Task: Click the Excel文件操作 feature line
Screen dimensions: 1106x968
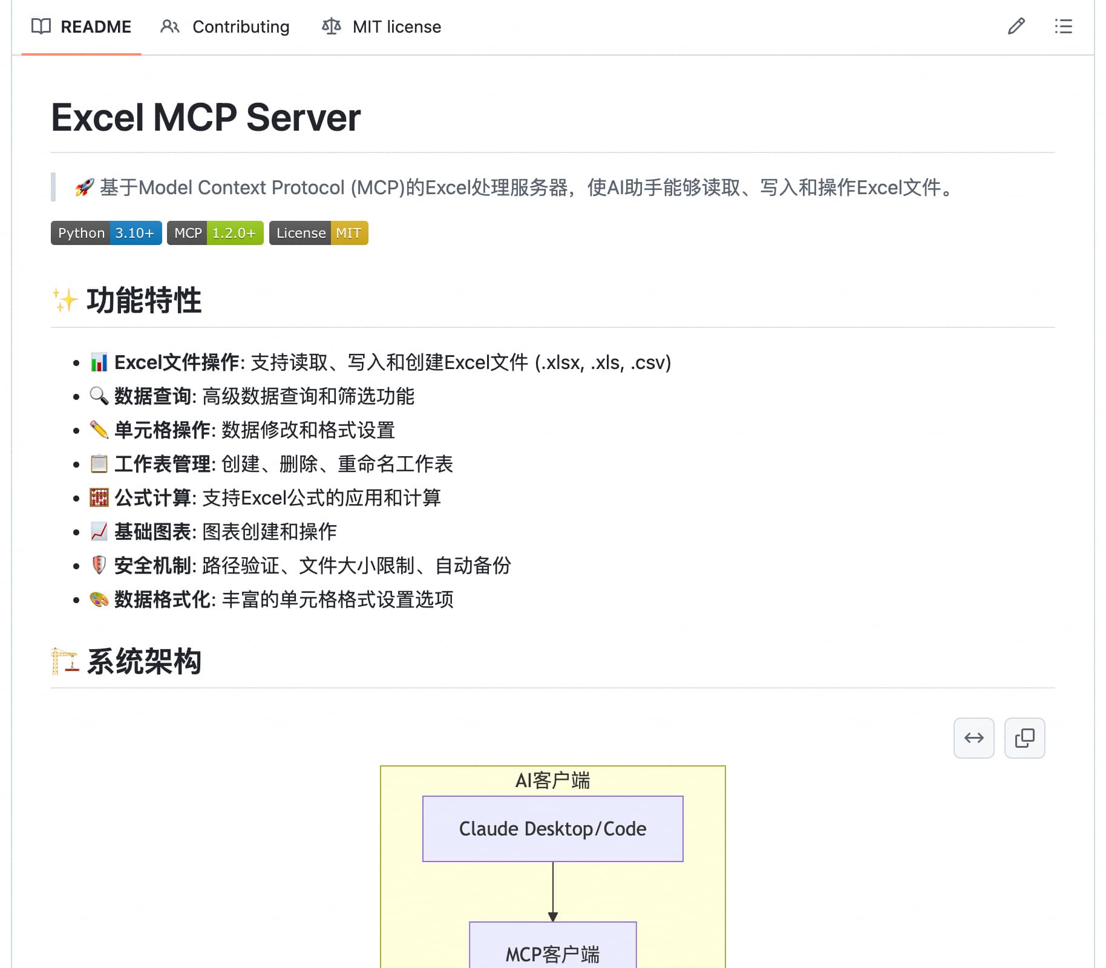Action: [381, 362]
